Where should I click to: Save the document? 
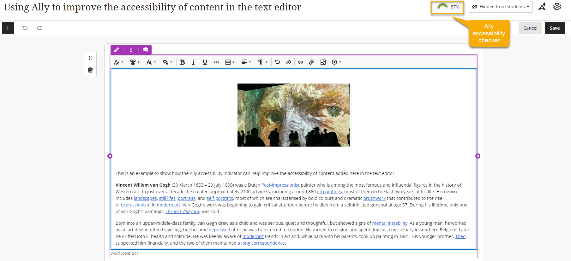[555, 28]
